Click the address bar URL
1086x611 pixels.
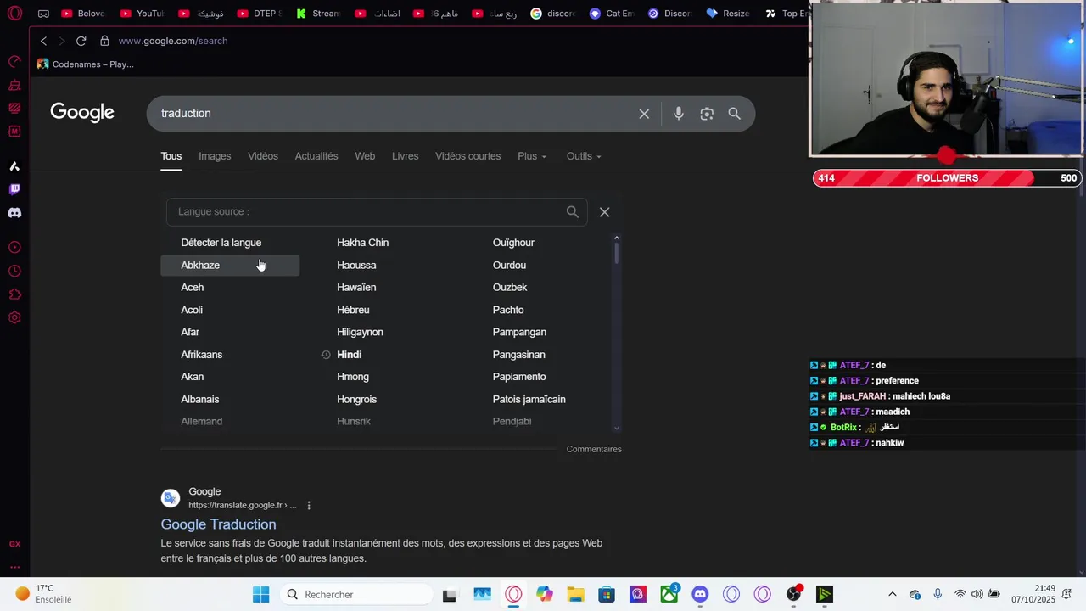(173, 41)
